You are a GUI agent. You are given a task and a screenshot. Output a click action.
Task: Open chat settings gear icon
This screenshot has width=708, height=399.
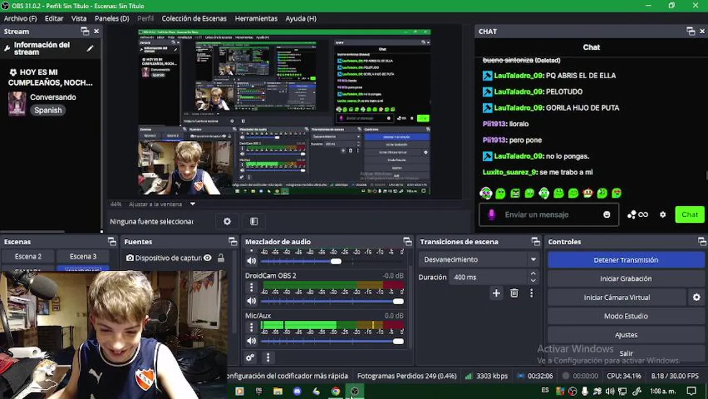click(x=663, y=214)
